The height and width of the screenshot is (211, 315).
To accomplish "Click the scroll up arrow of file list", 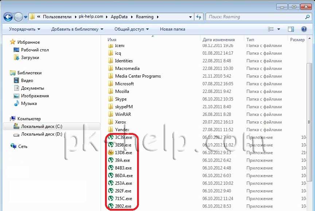I will [x=310, y=39].
